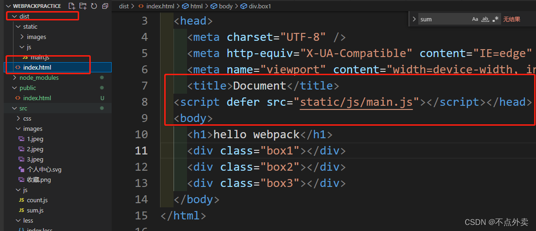Viewport: 536px width, 231px height.
Task: Toggle Use Regular Expression in find widget
Action: [496, 19]
